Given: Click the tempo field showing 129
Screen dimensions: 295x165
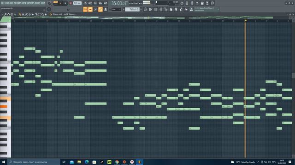Looking at the screenshot, I should [x=77, y=3].
